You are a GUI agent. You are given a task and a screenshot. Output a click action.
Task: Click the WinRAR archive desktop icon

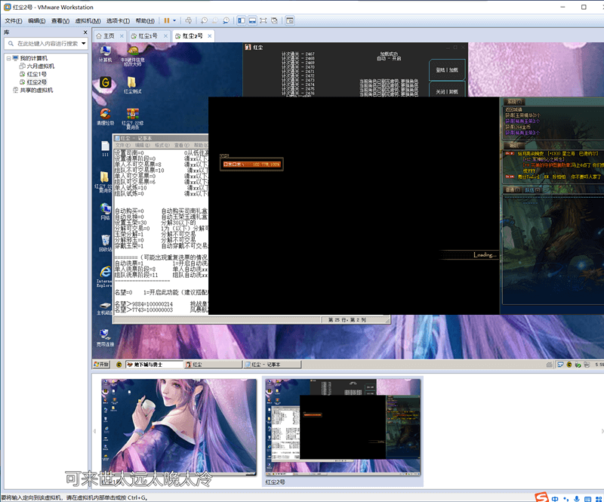[133, 119]
